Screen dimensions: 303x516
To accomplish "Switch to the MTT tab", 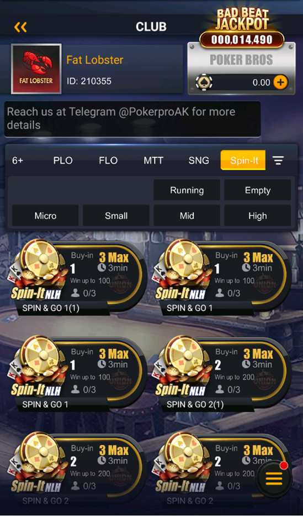I will 153,160.
